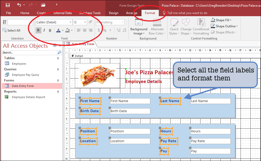
Task: Apply Currency format dollar icon
Action: [x=99, y=30]
